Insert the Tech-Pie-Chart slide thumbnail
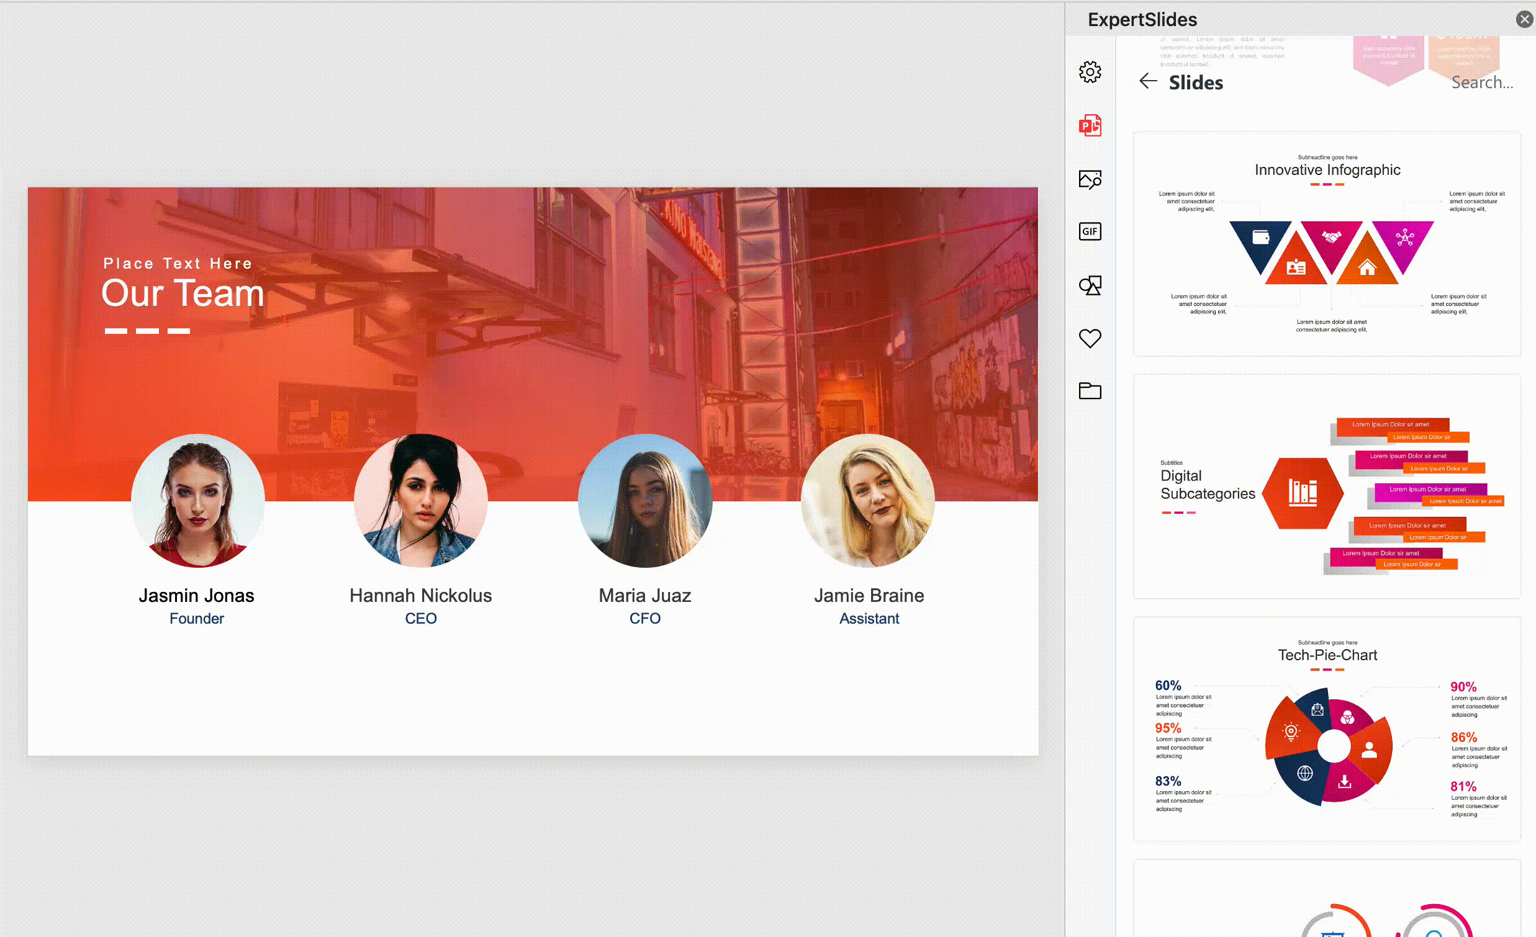The height and width of the screenshot is (937, 1536). [x=1327, y=729]
